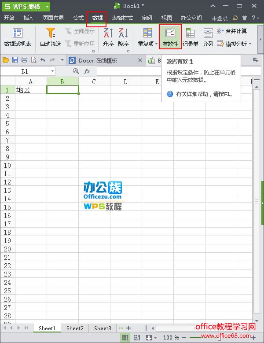Enable AutoFilter (自动筛选)
The height and width of the screenshot is (343, 264).
(51, 37)
